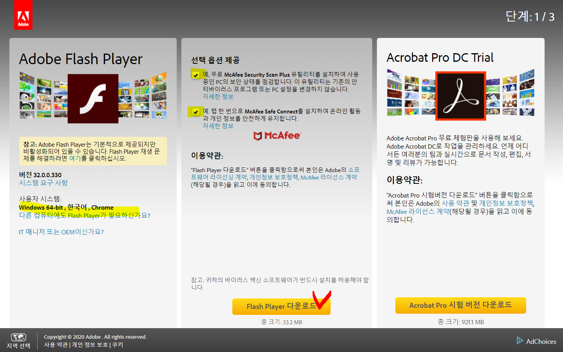Click the Flash Player 다운로드 button
Screen dimensions: 563x352
click(x=281, y=307)
